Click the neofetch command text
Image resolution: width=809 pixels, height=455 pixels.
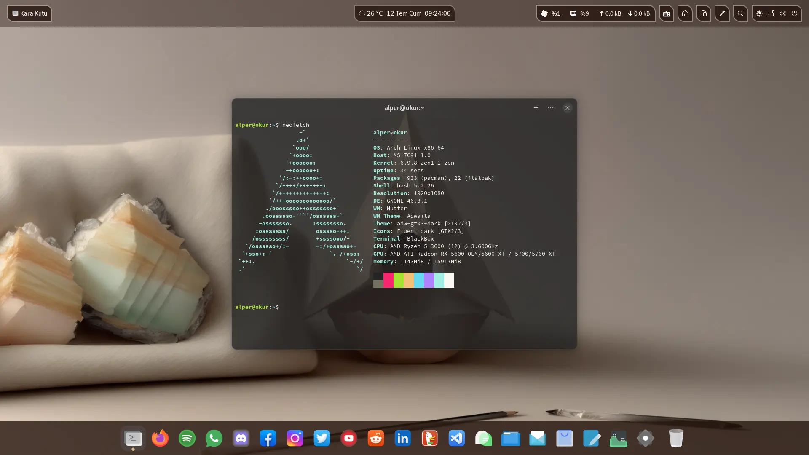(296, 125)
